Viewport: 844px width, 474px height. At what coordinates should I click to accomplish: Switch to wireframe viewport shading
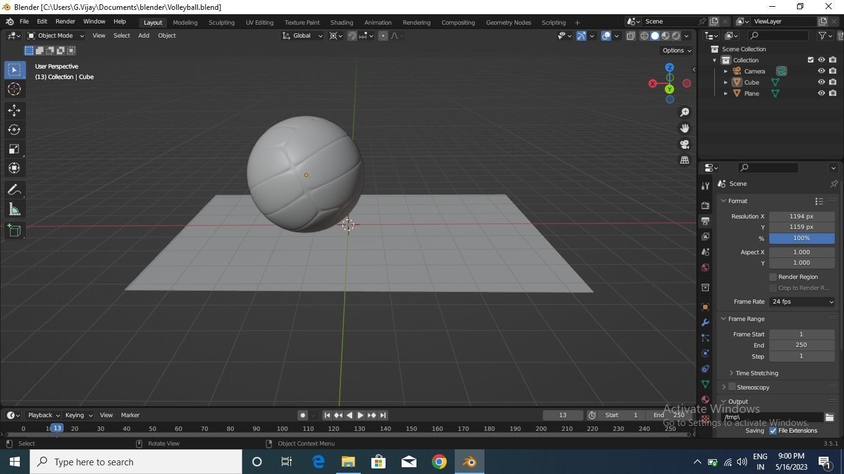click(644, 36)
